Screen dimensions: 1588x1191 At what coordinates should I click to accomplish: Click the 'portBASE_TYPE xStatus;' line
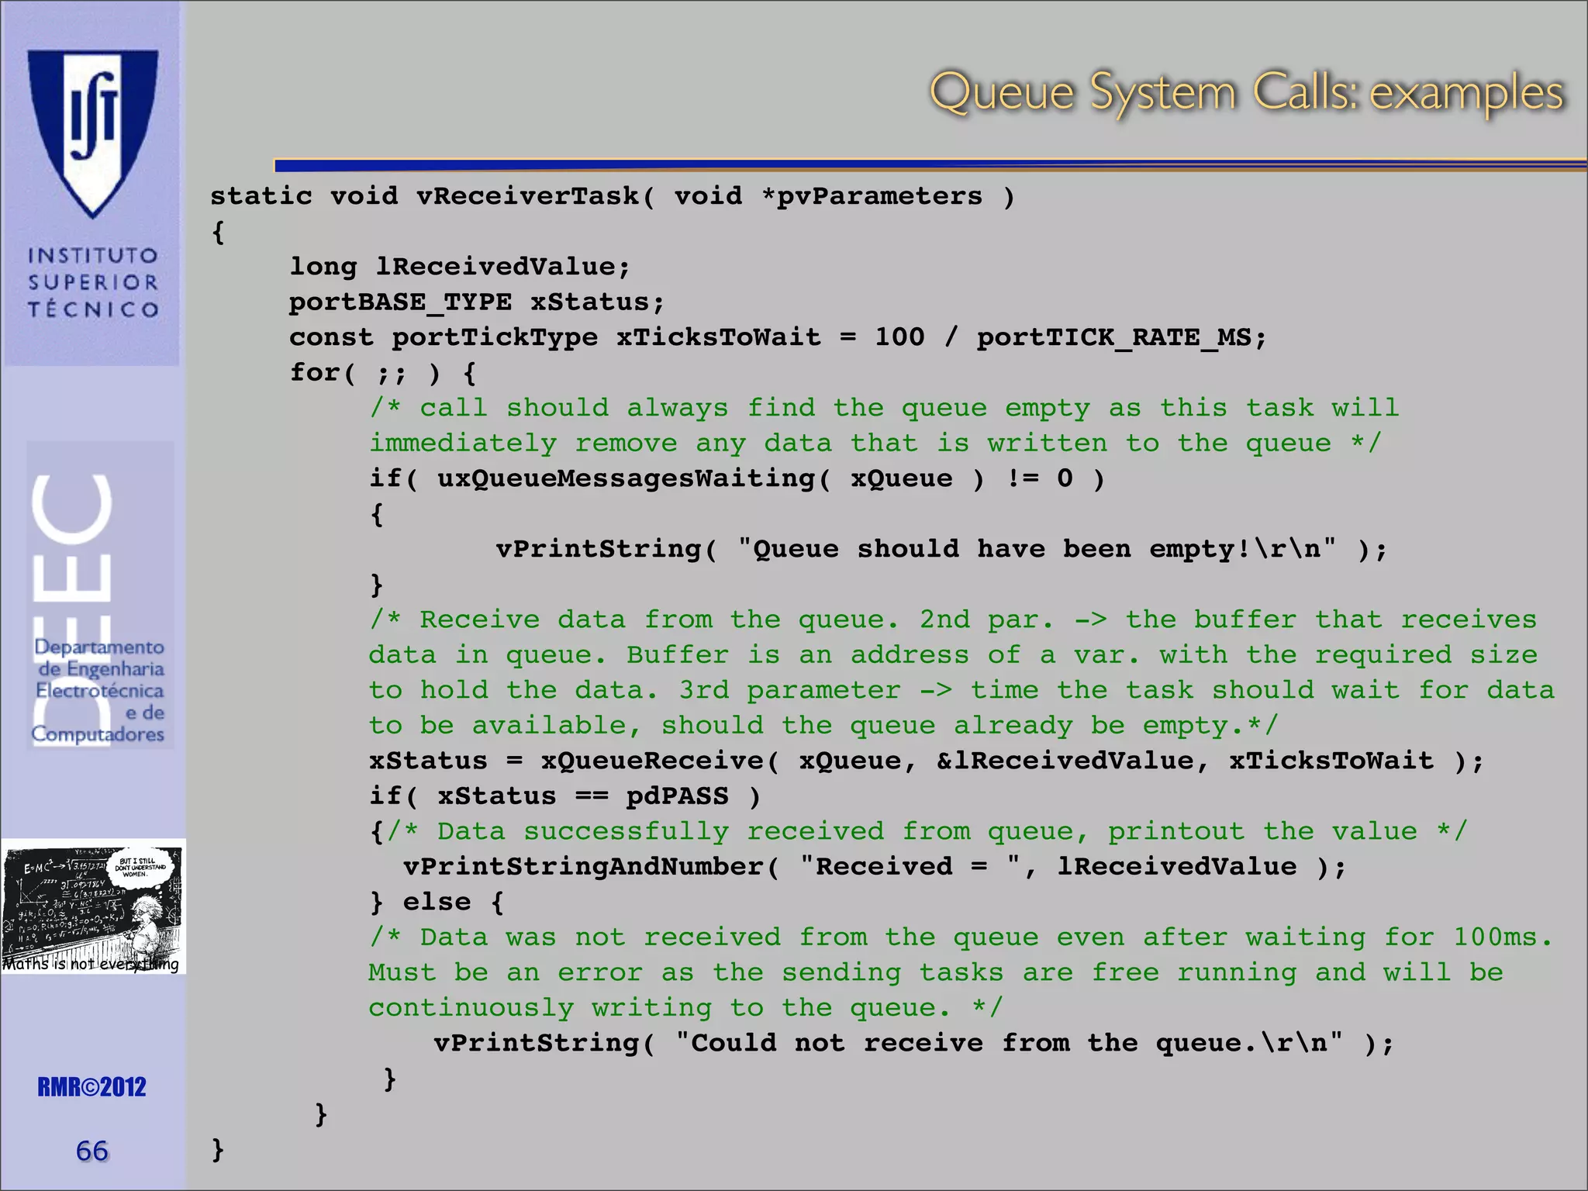pos(477,302)
